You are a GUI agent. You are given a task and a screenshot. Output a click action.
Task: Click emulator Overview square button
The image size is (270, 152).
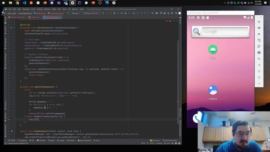click(x=259, y=77)
